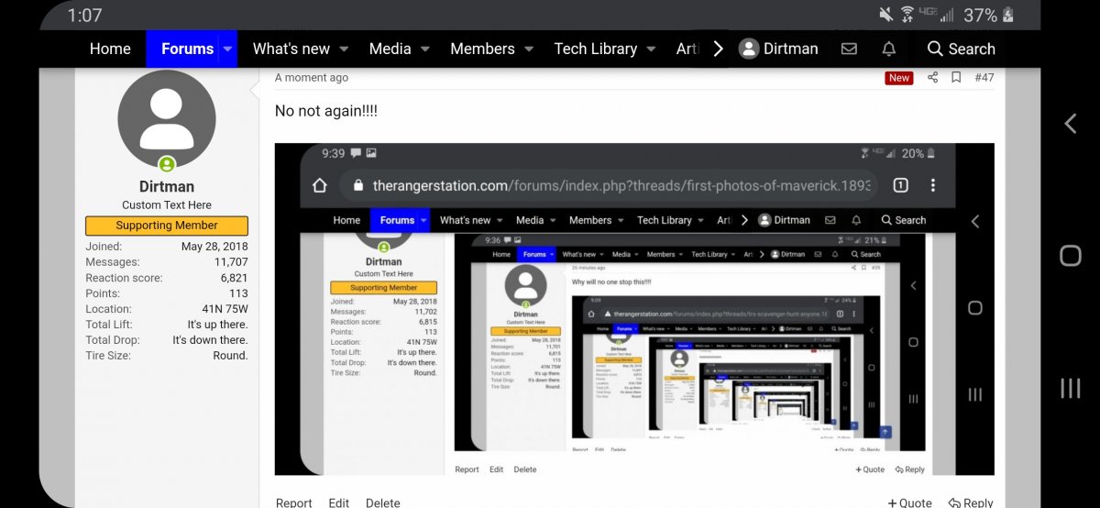
Task: Click the Dirtman username link in sidebar
Action: [x=167, y=186]
